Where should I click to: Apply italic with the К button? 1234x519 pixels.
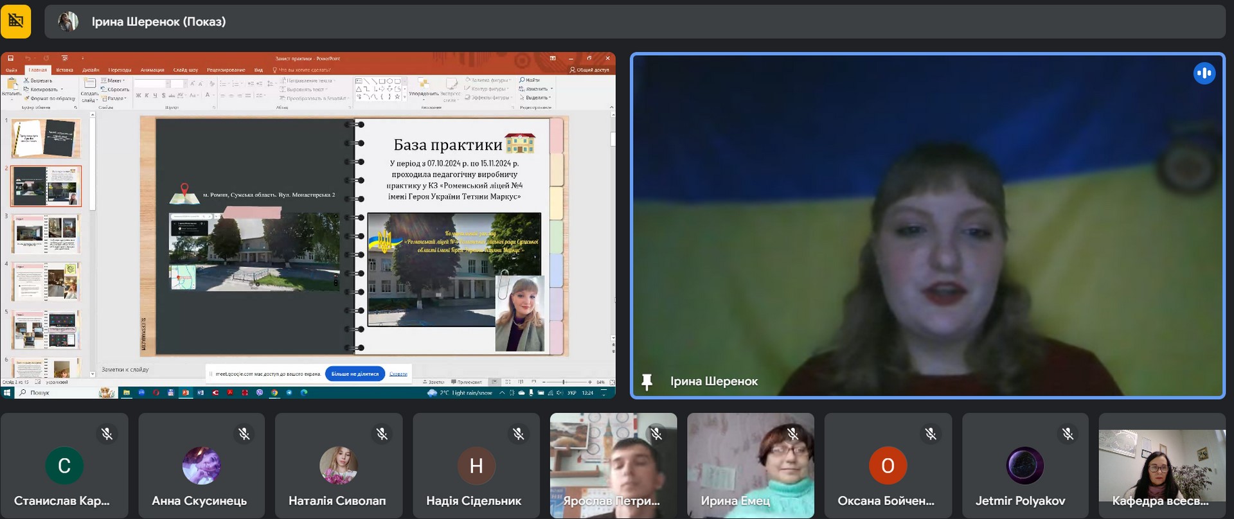(147, 96)
